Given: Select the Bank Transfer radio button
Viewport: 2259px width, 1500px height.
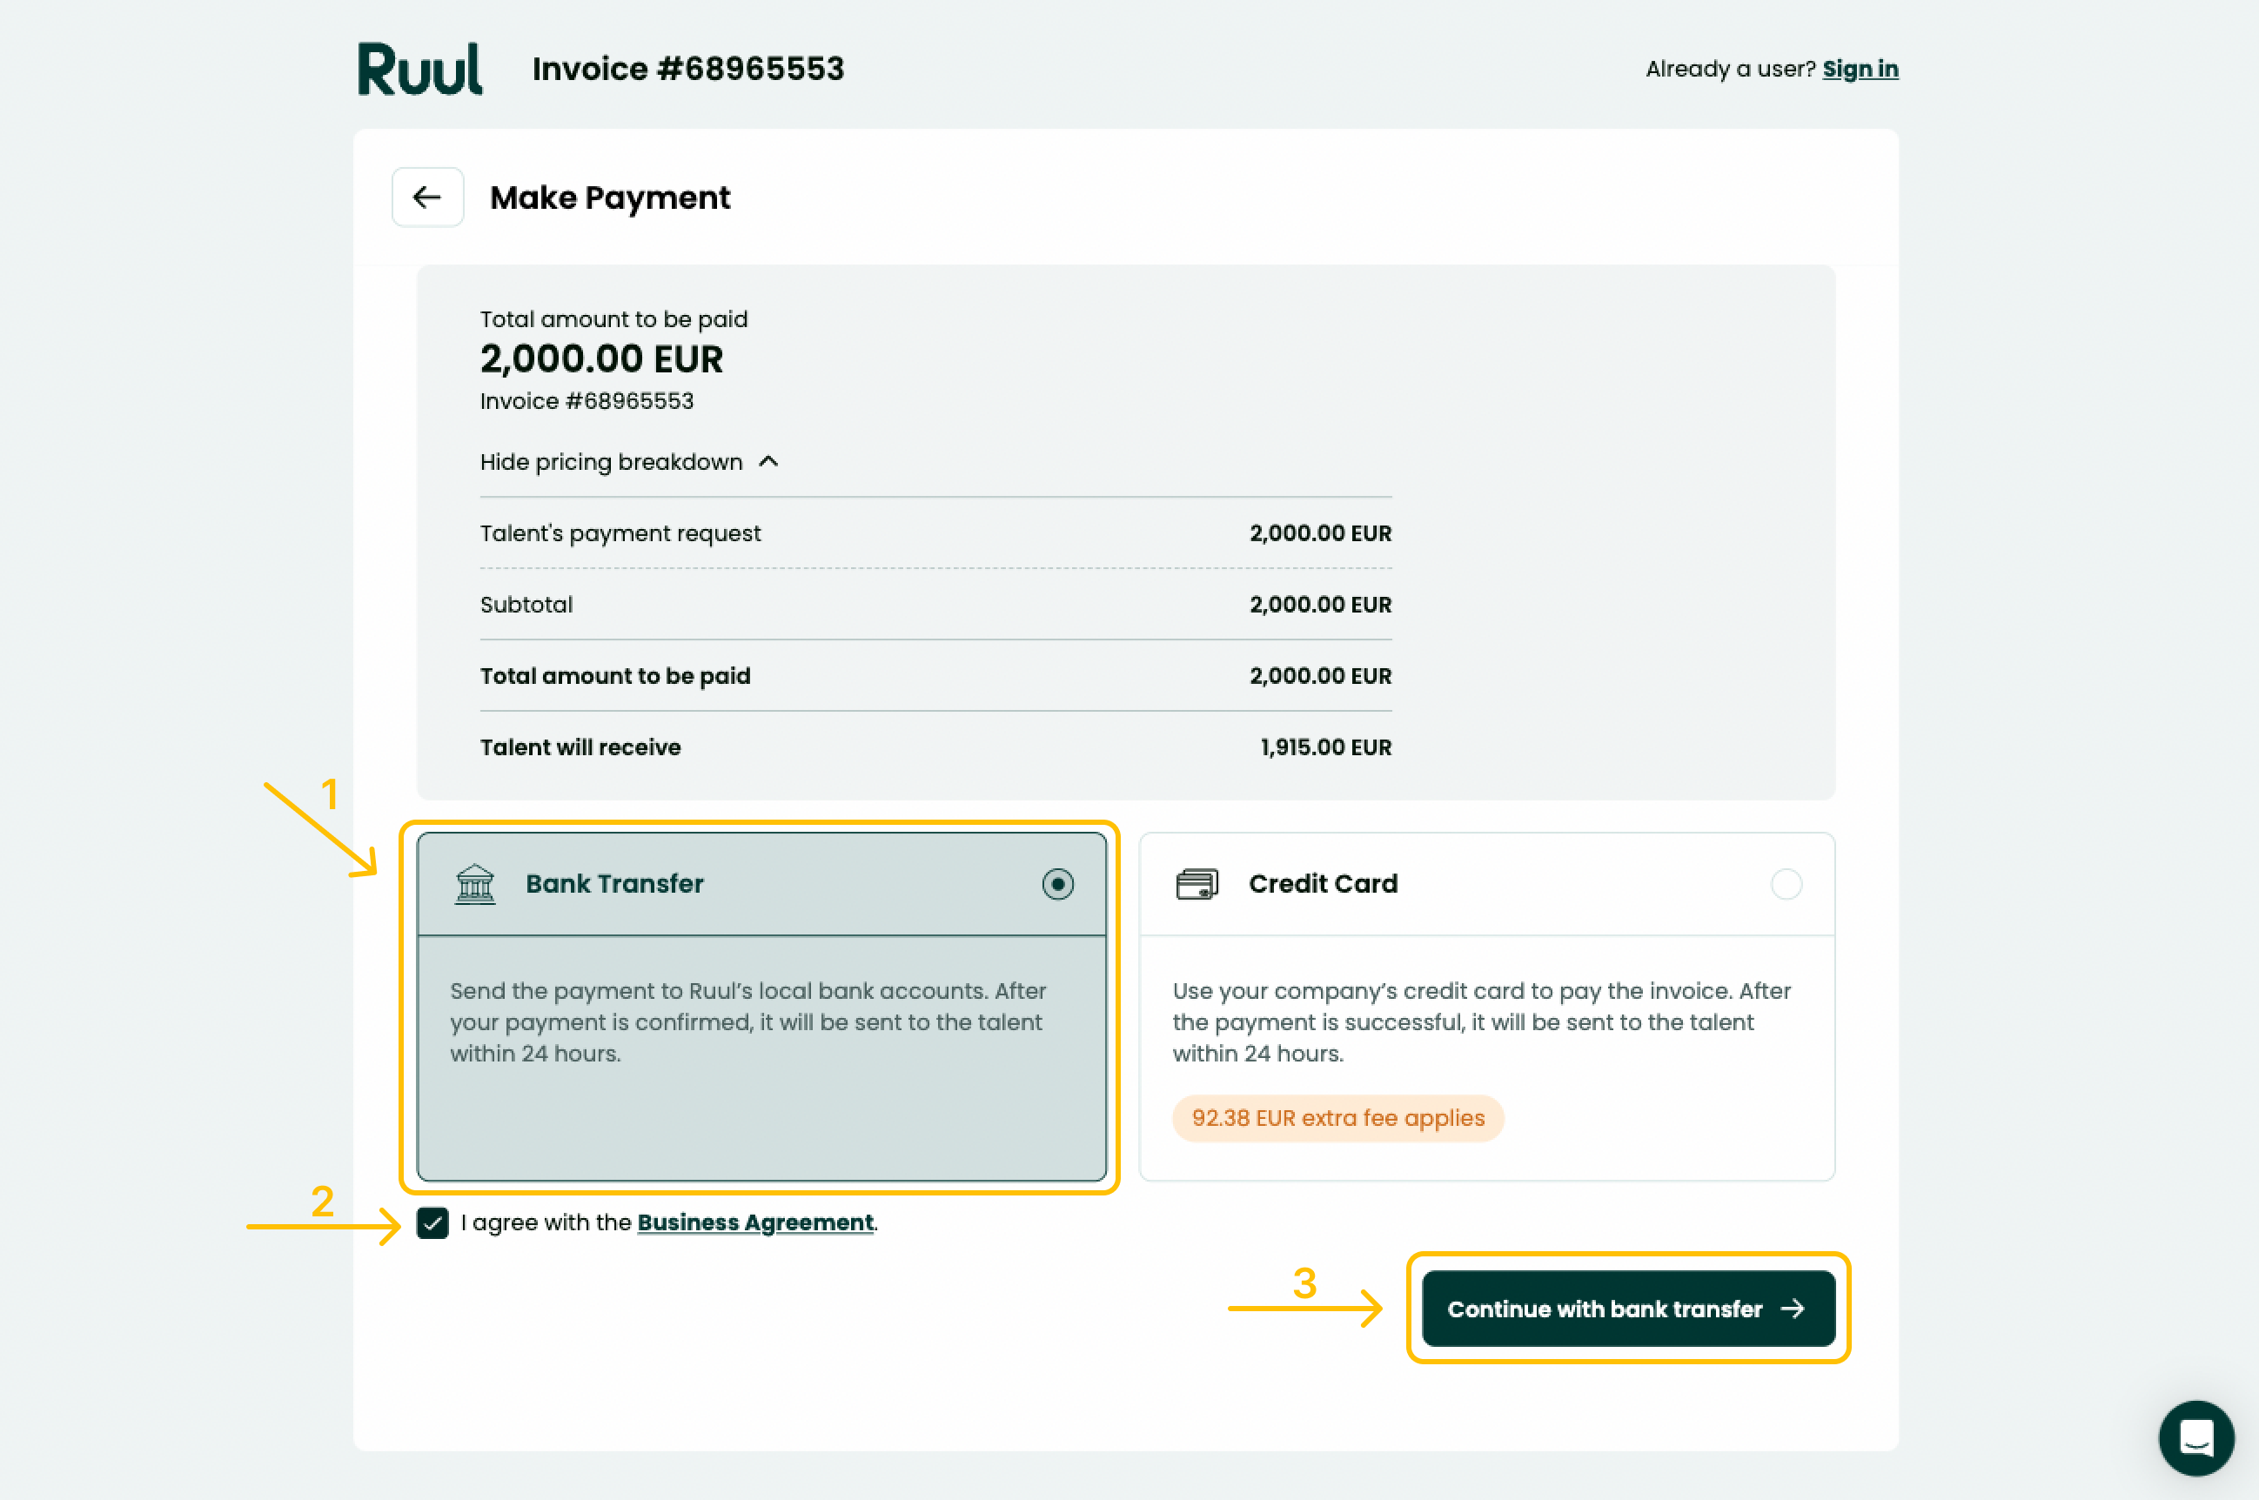Looking at the screenshot, I should tap(1057, 884).
